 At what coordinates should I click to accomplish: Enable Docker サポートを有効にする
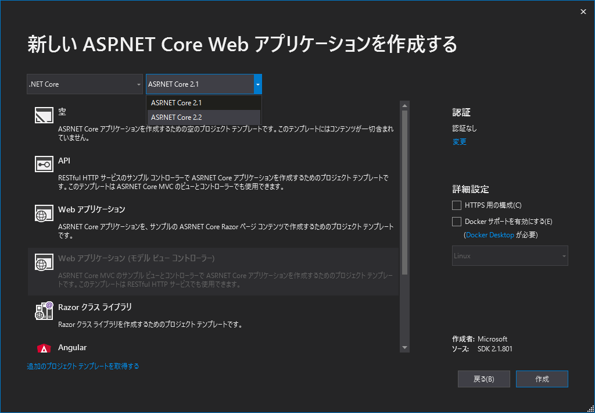(456, 221)
